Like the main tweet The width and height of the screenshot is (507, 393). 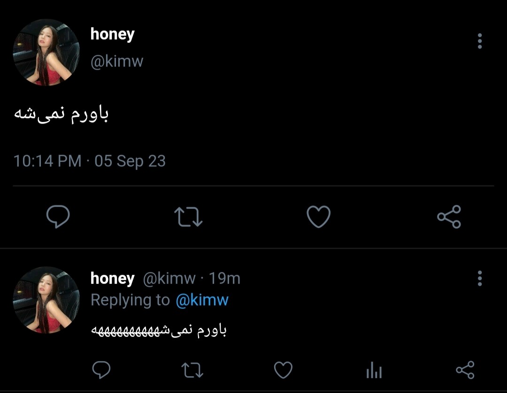(318, 216)
